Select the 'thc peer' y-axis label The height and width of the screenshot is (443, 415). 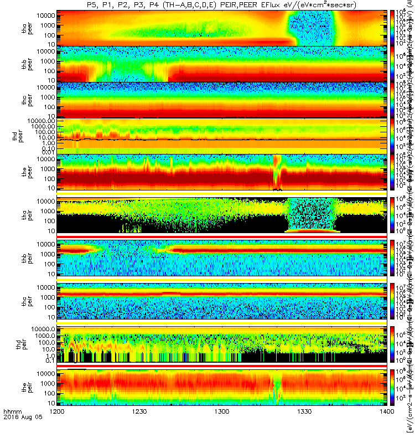[27, 100]
